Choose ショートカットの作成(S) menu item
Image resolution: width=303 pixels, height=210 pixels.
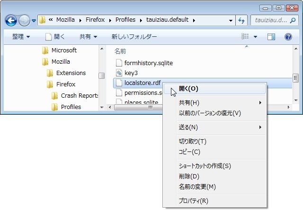(x=214, y=166)
